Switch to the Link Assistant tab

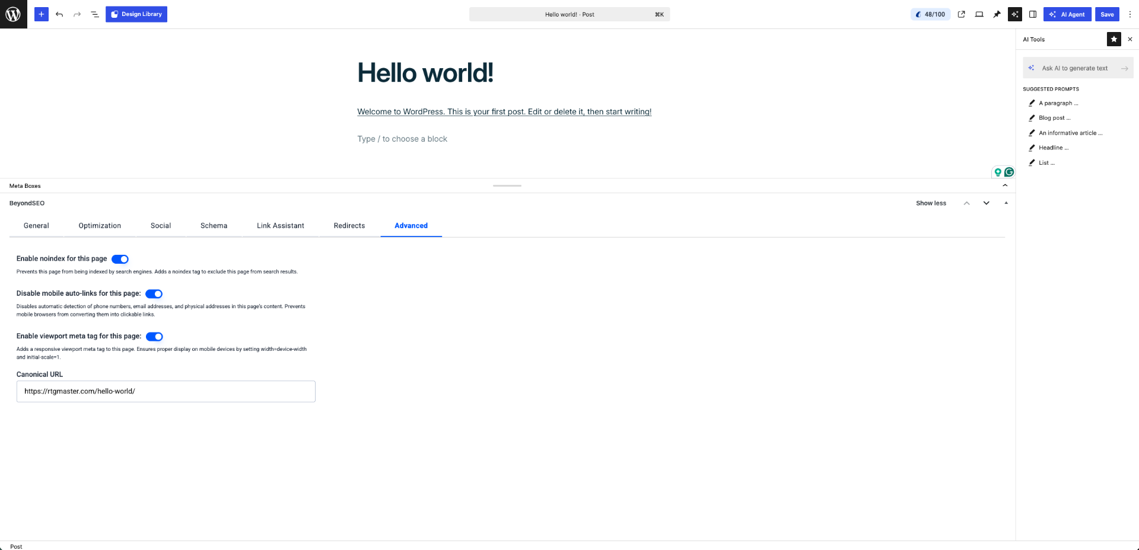click(281, 226)
